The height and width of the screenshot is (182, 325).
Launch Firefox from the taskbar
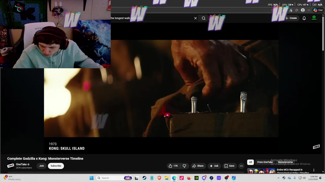pyautogui.click(x=189, y=178)
